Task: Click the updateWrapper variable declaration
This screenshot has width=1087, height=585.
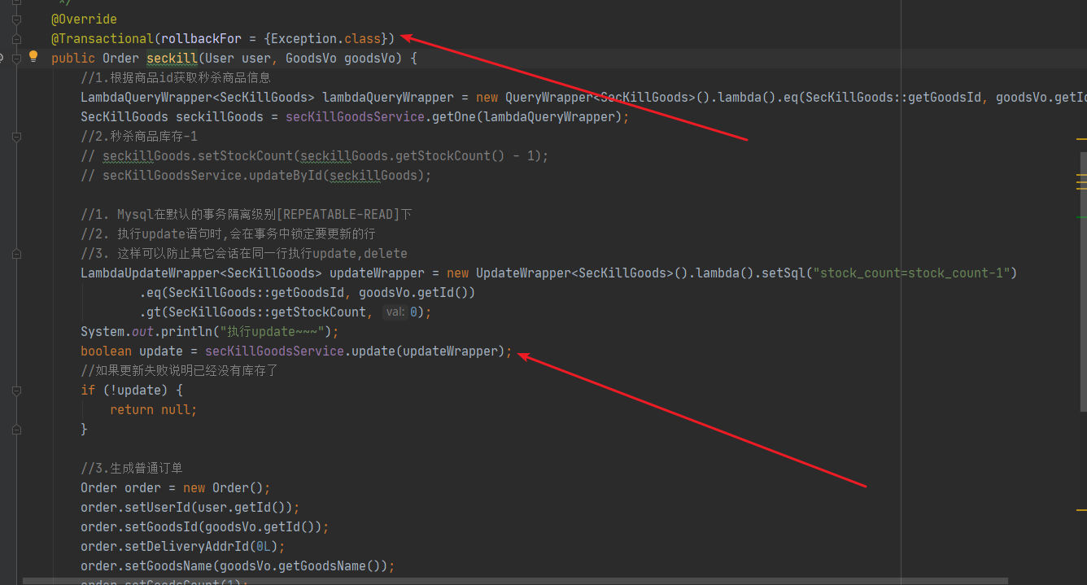Action: [377, 273]
